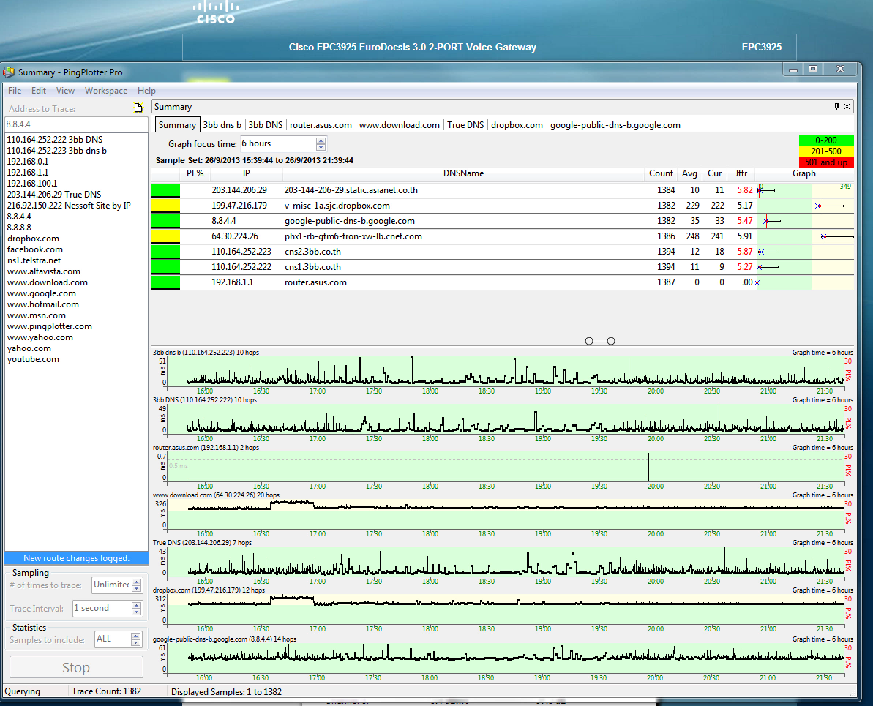This screenshot has width=873, height=706.
Task: Pin the Summary panel with pushpin icon
Action: click(x=837, y=107)
